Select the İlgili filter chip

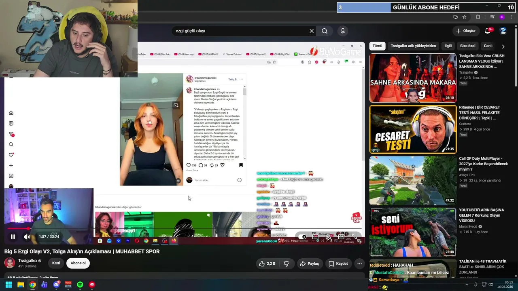448,46
